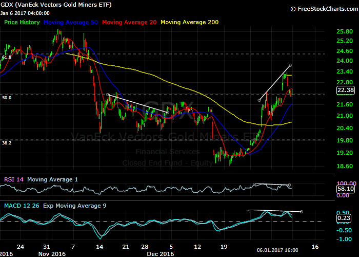This screenshot has height=257, width=359.
Task: Click the date axis label 21
Action: tap(126, 247)
